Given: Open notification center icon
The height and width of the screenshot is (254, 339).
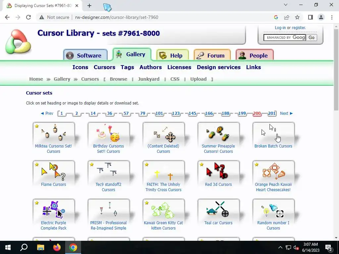Looking at the screenshot, I should point(329,247).
